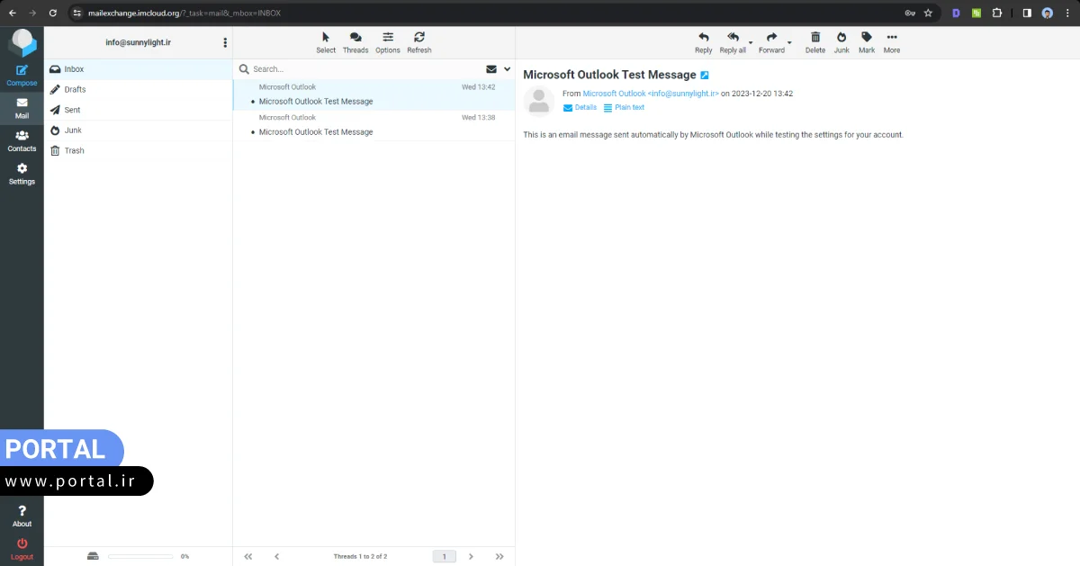The width and height of the screenshot is (1080, 566).
Task: Expand the search options chevron
Action: pyautogui.click(x=507, y=69)
